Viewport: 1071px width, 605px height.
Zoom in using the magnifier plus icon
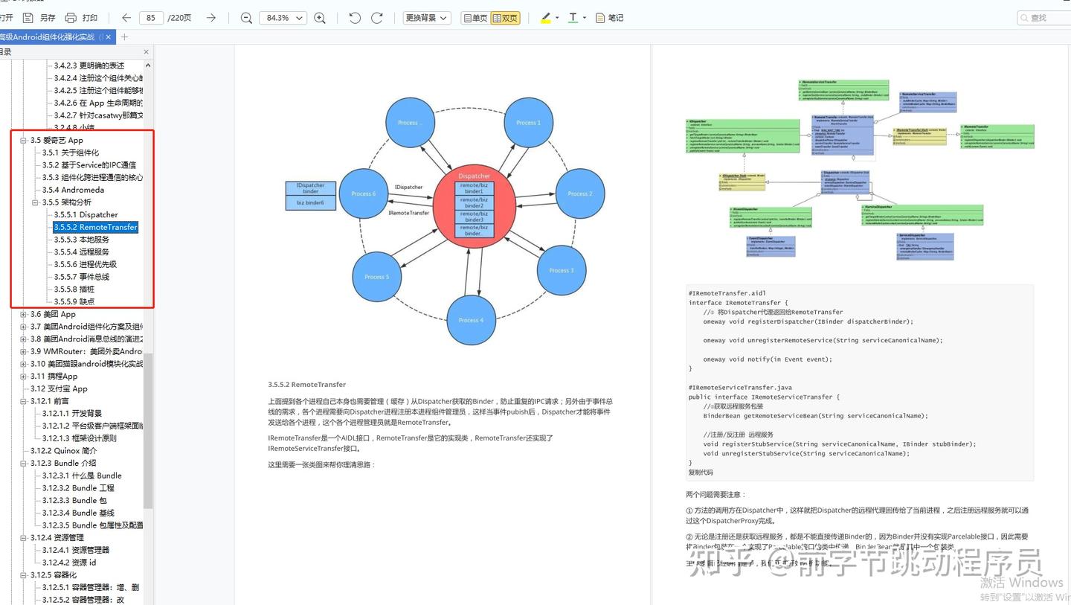320,17
